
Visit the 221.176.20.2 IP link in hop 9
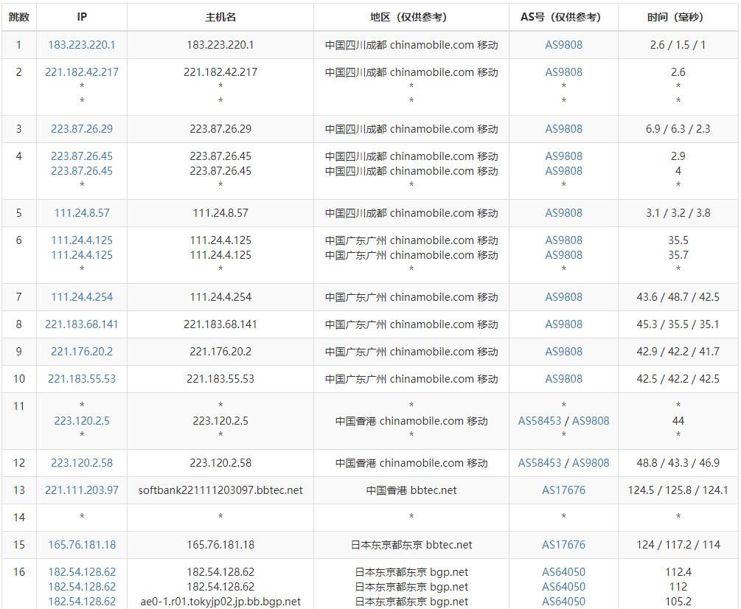pyautogui.click(x=82, y=352)
